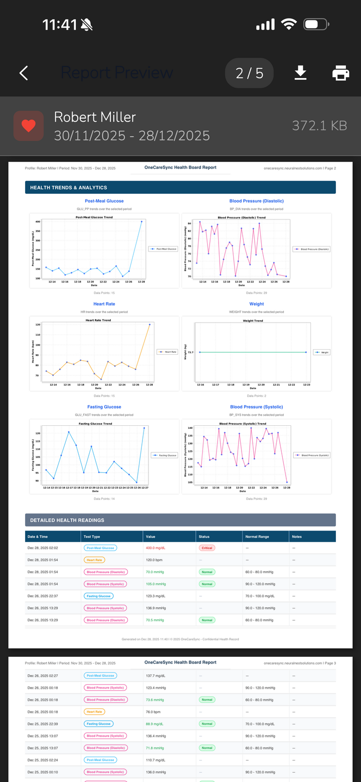The image size is (361, 782).
Task: Tap the 400.0 mg/dL value
Action: [x=155, y=548]
